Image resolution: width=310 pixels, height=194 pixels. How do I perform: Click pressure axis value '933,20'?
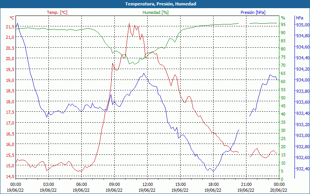(x=302, y=124)
